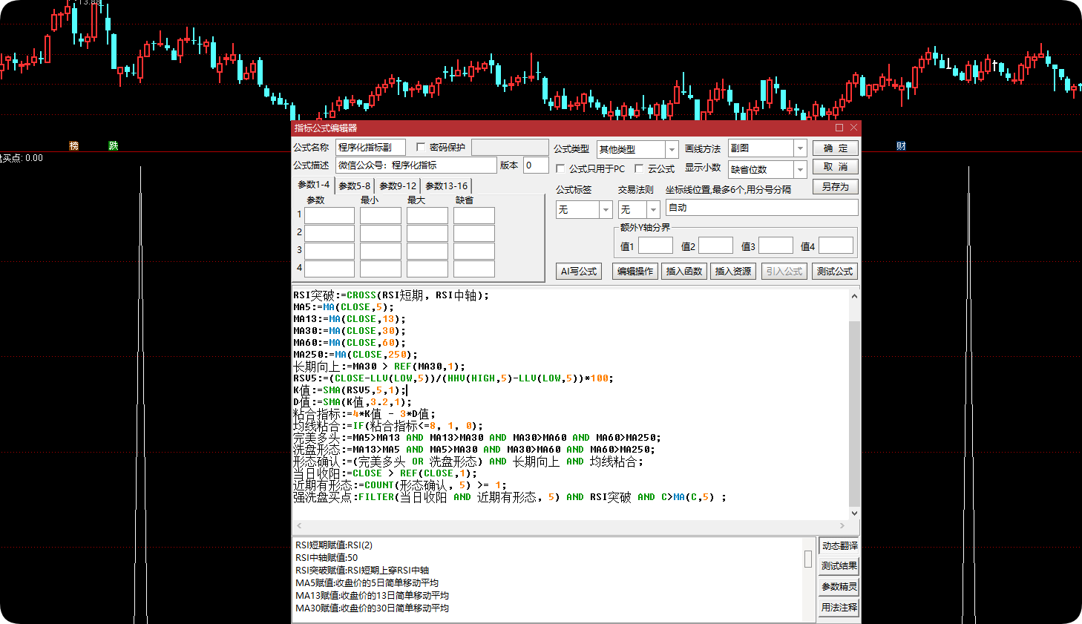Toggle the 公式只用于PC checkbox
The width and height of the screenshot is (1082, 624).
click(560, 168)
